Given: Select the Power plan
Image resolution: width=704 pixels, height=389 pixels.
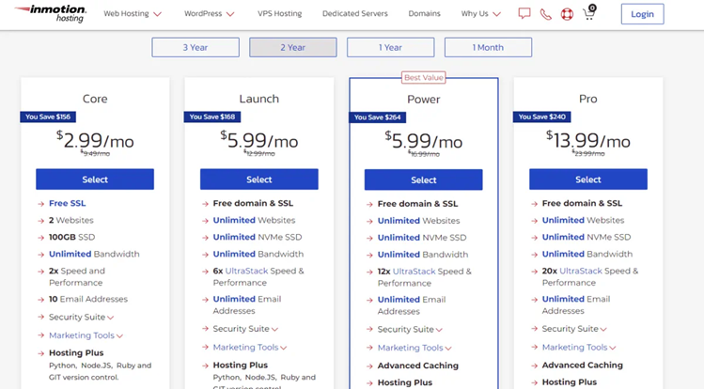Looking at the screenshot, I should pos(423,179).
